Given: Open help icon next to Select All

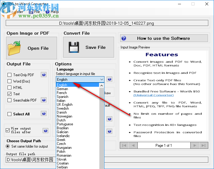Looking at the screenshot, I should click(44, 114).
